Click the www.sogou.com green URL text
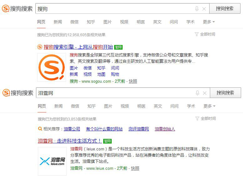243x176 pixels. pos(96,81)
